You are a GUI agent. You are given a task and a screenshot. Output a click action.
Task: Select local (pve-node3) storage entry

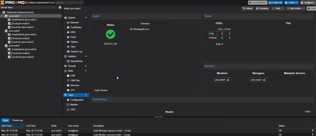(21, 53)
